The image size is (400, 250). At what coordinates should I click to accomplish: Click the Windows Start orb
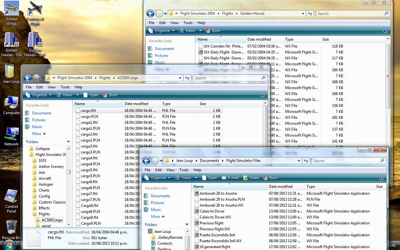[10, 245]
